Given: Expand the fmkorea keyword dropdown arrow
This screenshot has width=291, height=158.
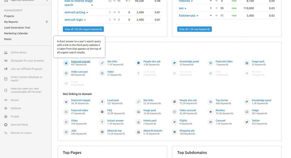Looking at the screenshot, I should pos(192,1).
